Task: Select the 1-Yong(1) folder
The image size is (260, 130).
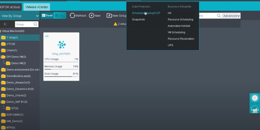Action: point(20,37)
